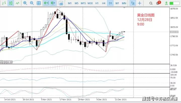Click the zoom out magnifier

[x=32, y=3]
